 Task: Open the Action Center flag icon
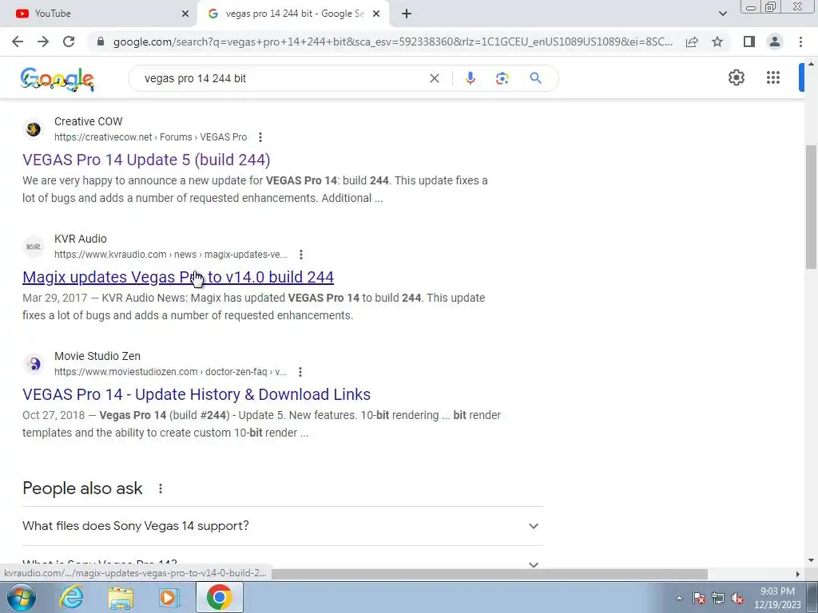point(699,598)
